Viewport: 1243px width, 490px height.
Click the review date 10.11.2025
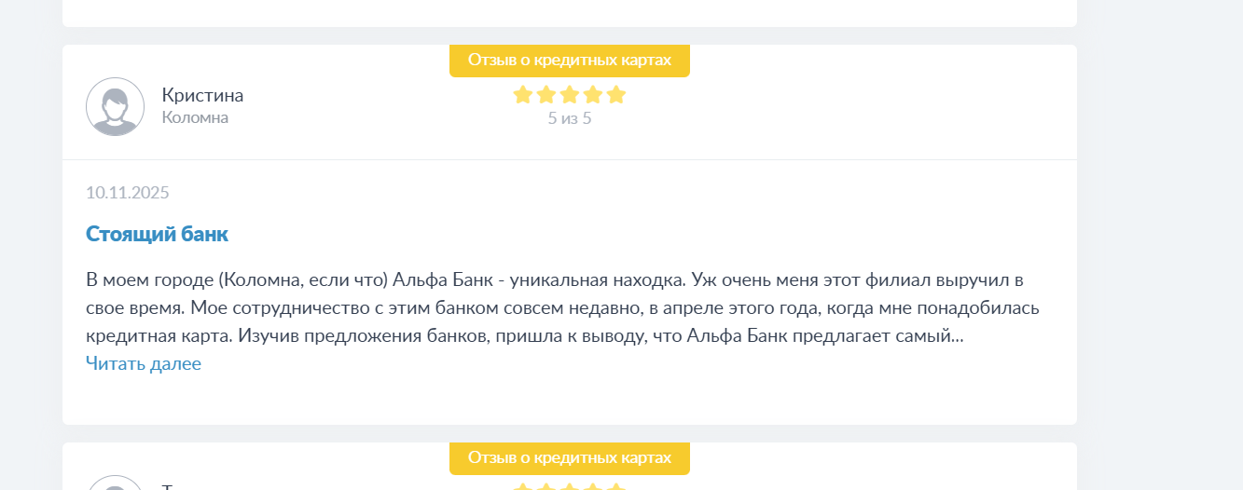[x=127, y=193]
